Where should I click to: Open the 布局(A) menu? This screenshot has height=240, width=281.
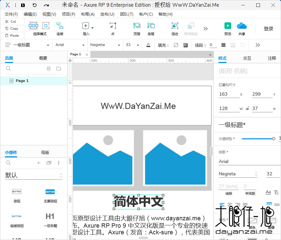pyautogui.click(x=88, y=14)
